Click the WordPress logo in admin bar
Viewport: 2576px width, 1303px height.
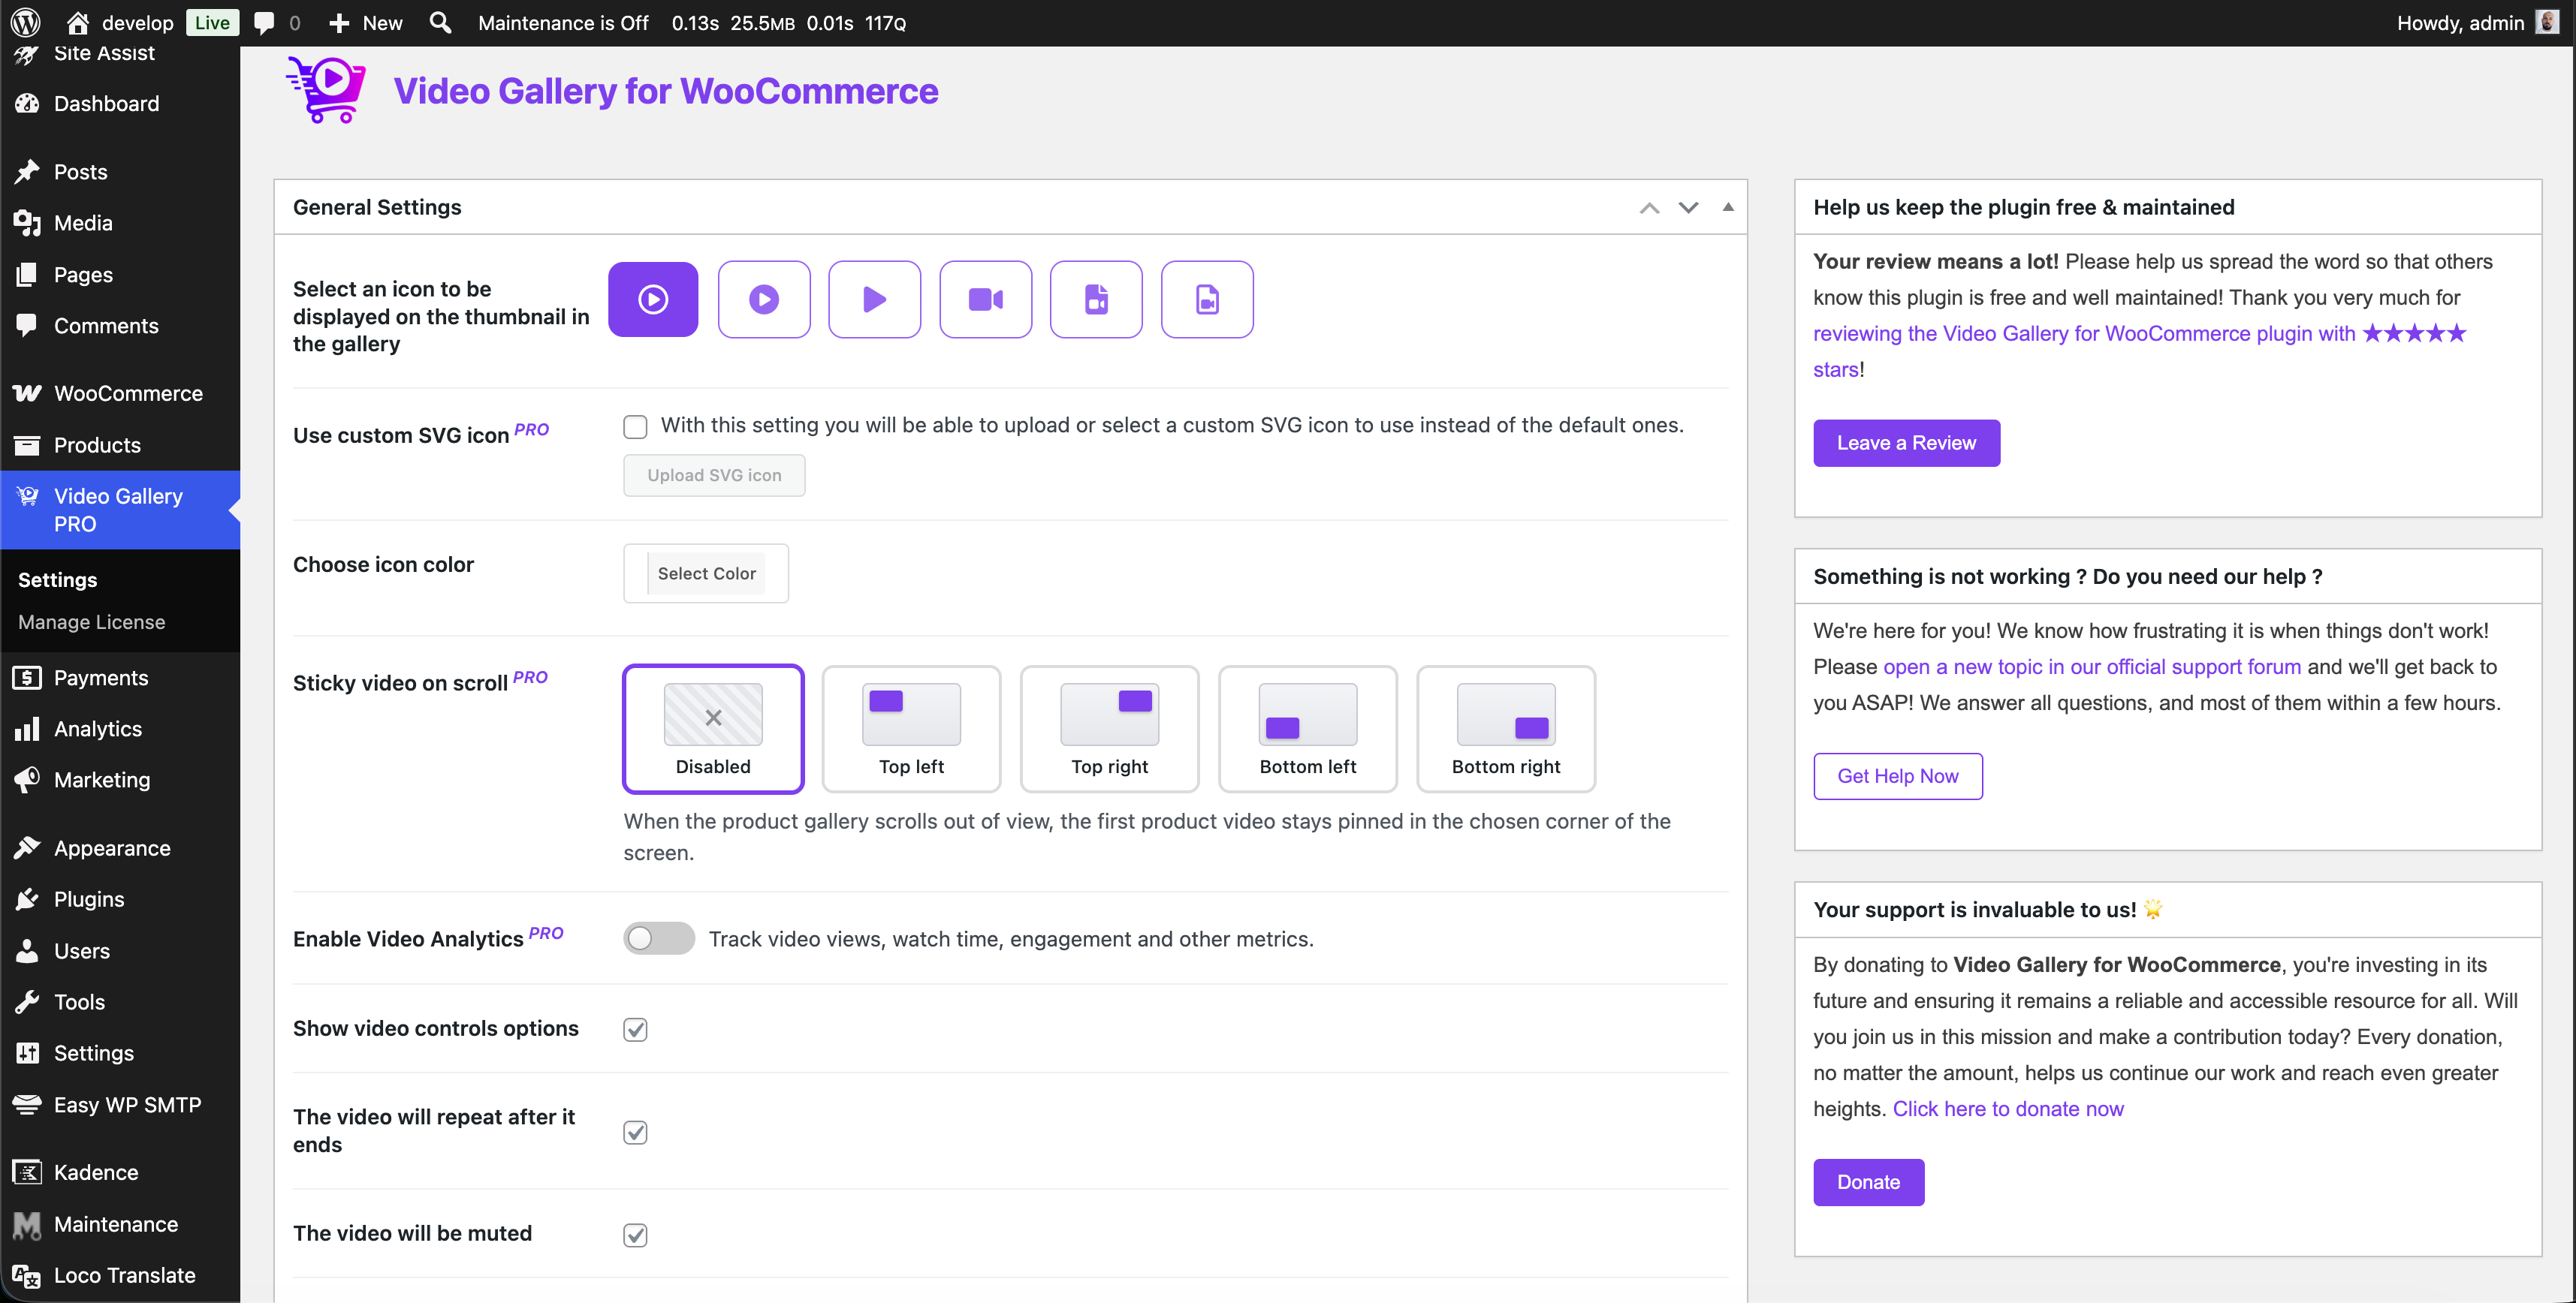[x=26, y=22]
